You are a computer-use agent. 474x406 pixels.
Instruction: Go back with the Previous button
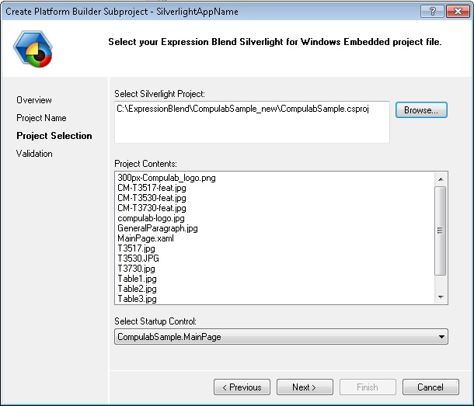coord(242,387)
